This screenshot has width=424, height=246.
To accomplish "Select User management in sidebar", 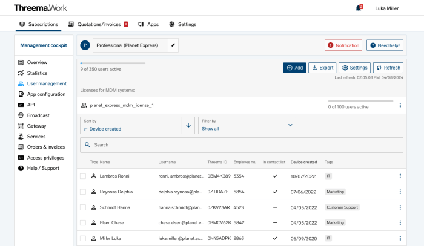I will (x=44, y=83).
